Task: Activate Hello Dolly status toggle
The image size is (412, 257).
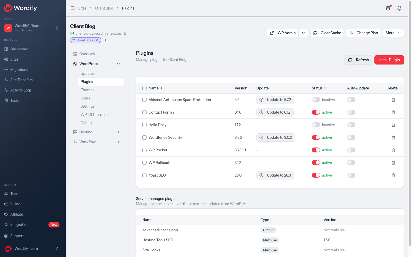Action: pos(316,125)
